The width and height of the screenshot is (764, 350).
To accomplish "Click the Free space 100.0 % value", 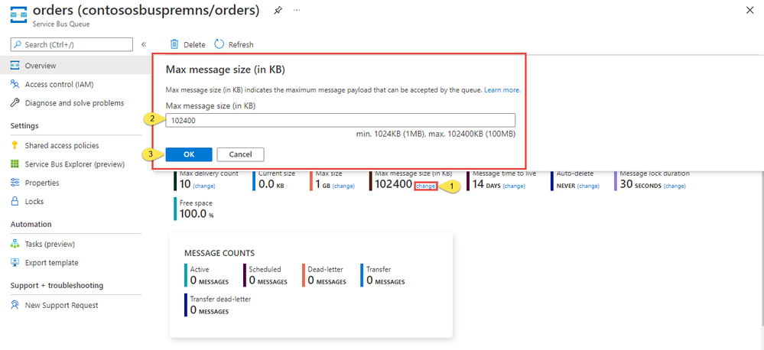I will [197, 214].
